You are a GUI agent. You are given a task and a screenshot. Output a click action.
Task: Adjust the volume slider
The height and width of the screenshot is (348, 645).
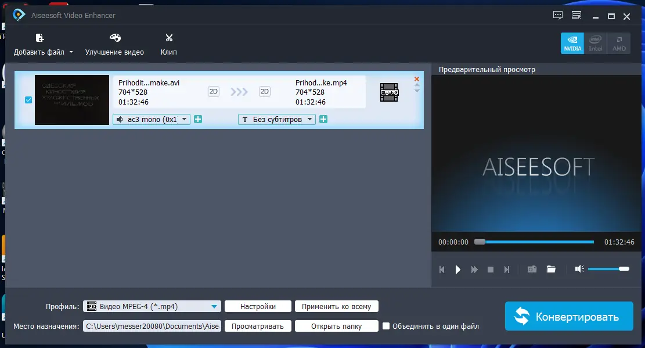pyautogui.click(x=608, y=269)
